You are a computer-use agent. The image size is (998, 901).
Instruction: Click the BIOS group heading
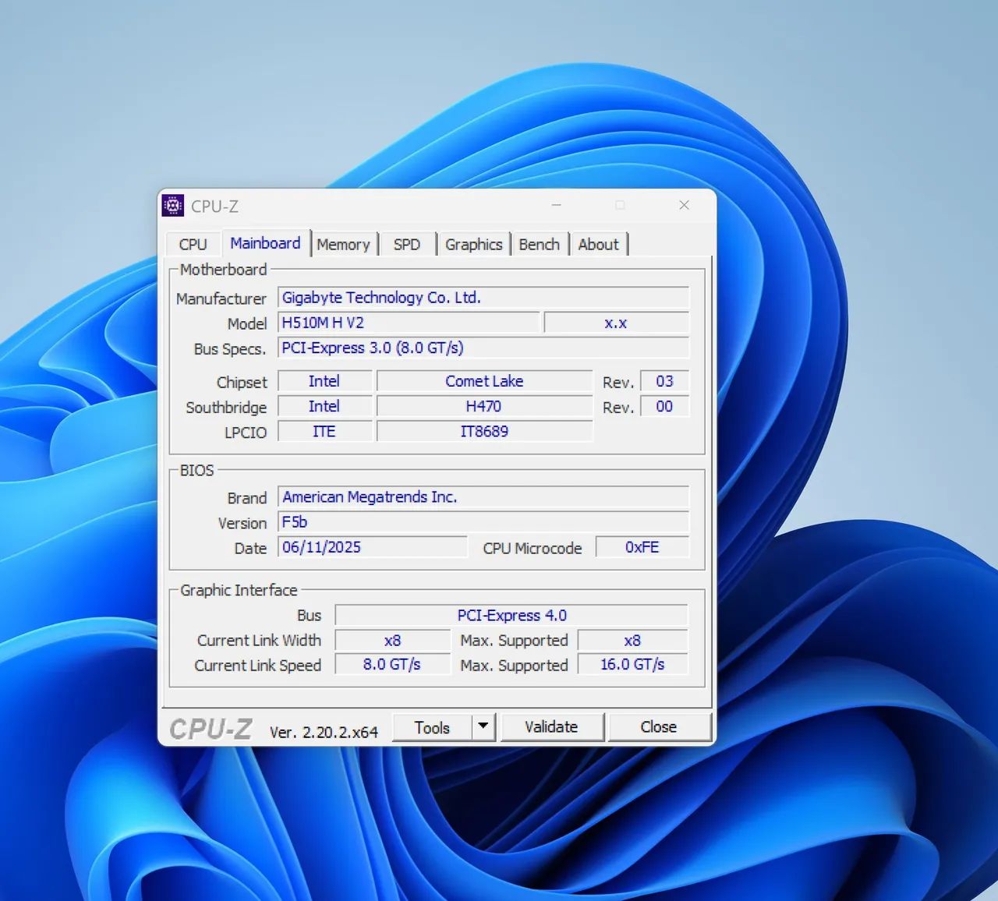(196, 471)
